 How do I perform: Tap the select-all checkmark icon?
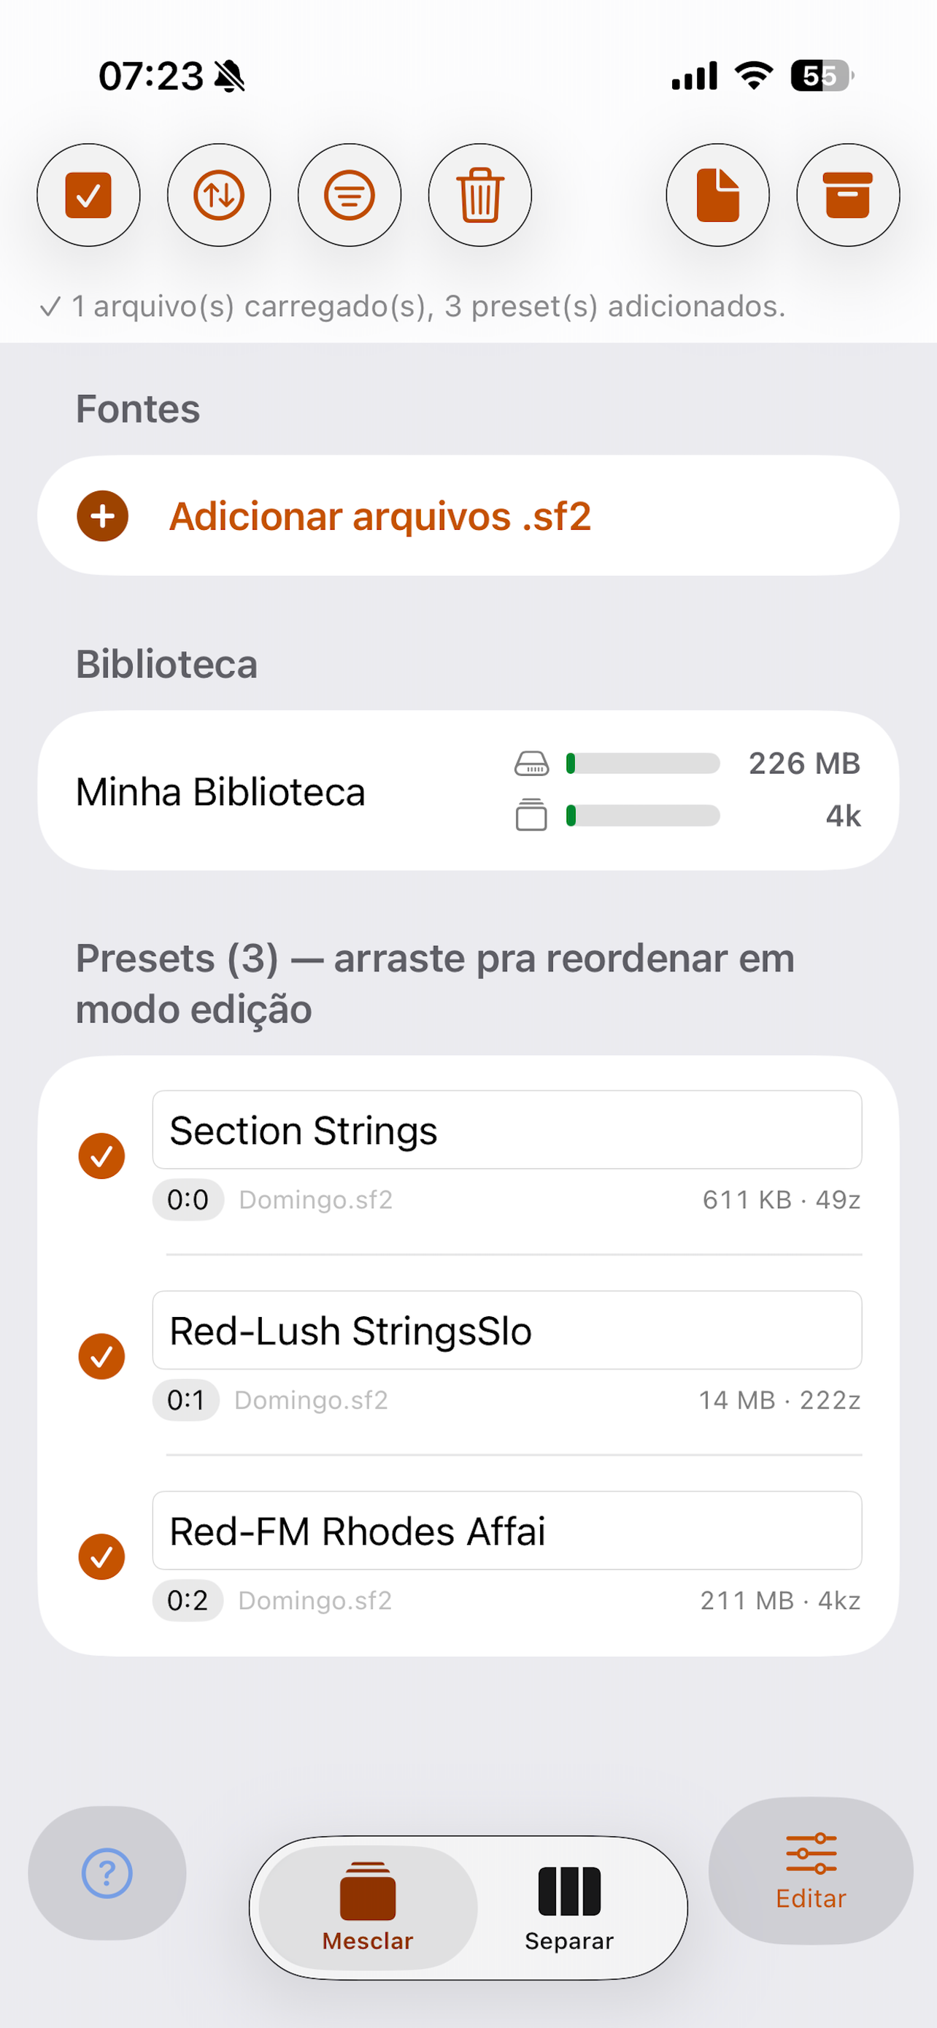coord(88,194)
